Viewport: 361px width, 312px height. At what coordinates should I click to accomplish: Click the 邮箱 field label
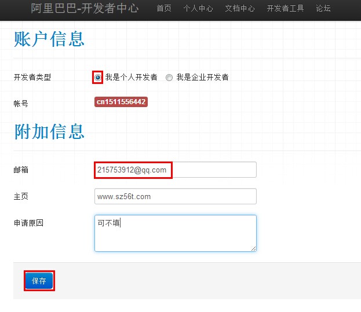point(21,170)
